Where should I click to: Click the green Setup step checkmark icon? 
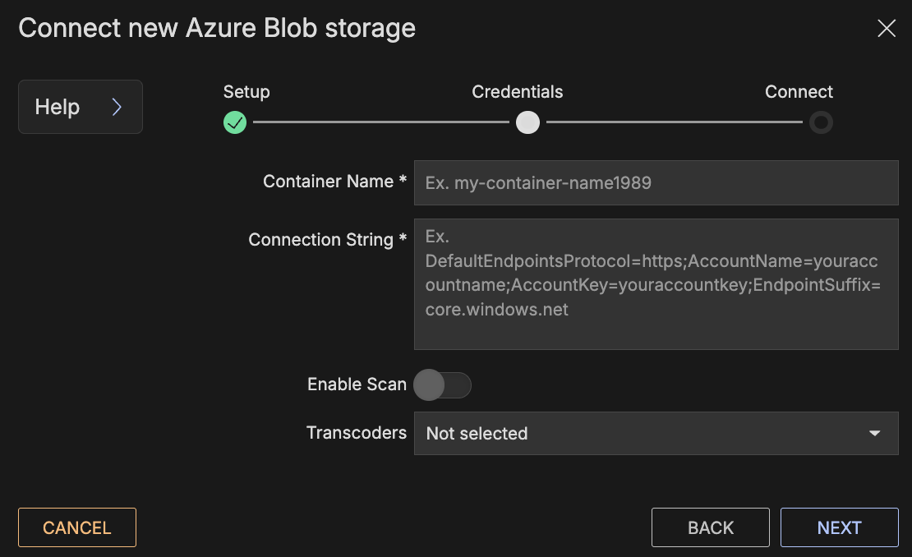click(235, 122)
